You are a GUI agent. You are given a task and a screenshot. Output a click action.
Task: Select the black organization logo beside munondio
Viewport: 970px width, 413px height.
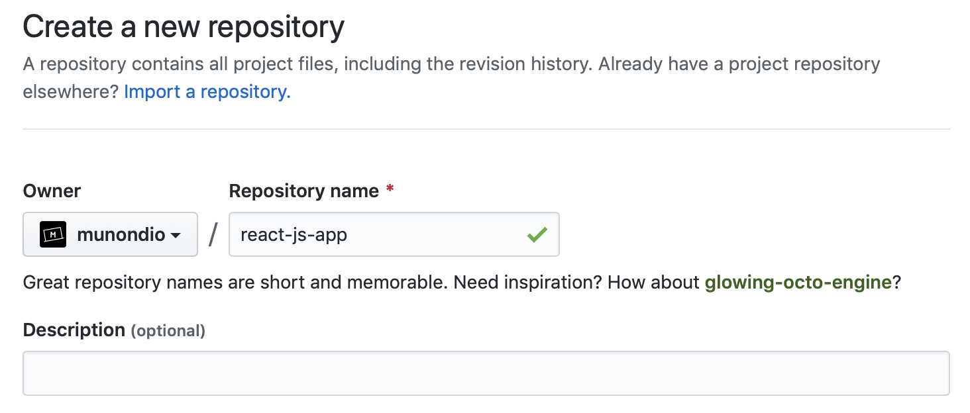pyautogui.click(x=52, y=234)
